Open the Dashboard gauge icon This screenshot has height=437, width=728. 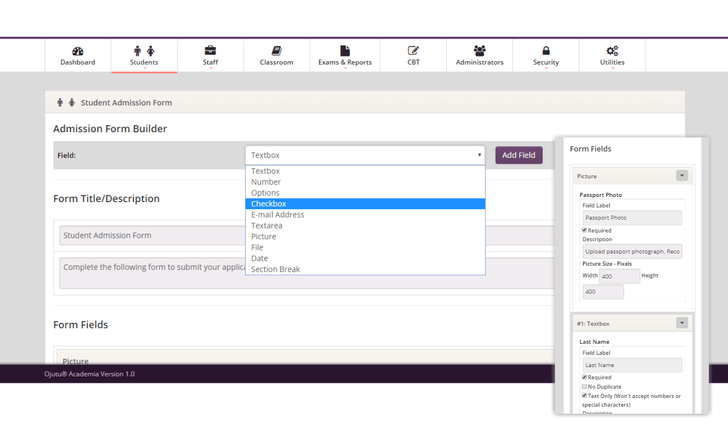pyautogui.click(x=78, y=51)
